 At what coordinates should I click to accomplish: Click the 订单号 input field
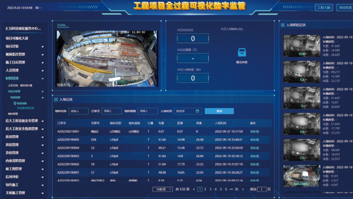coord(112,111)
